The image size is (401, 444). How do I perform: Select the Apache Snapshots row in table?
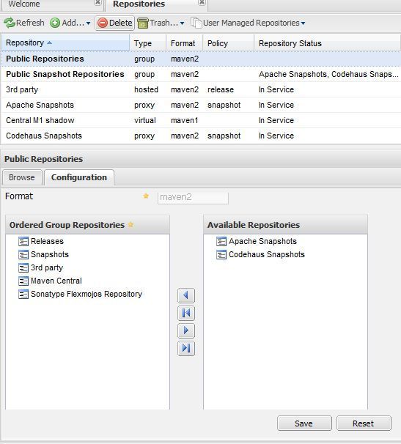tap(201, 105)
